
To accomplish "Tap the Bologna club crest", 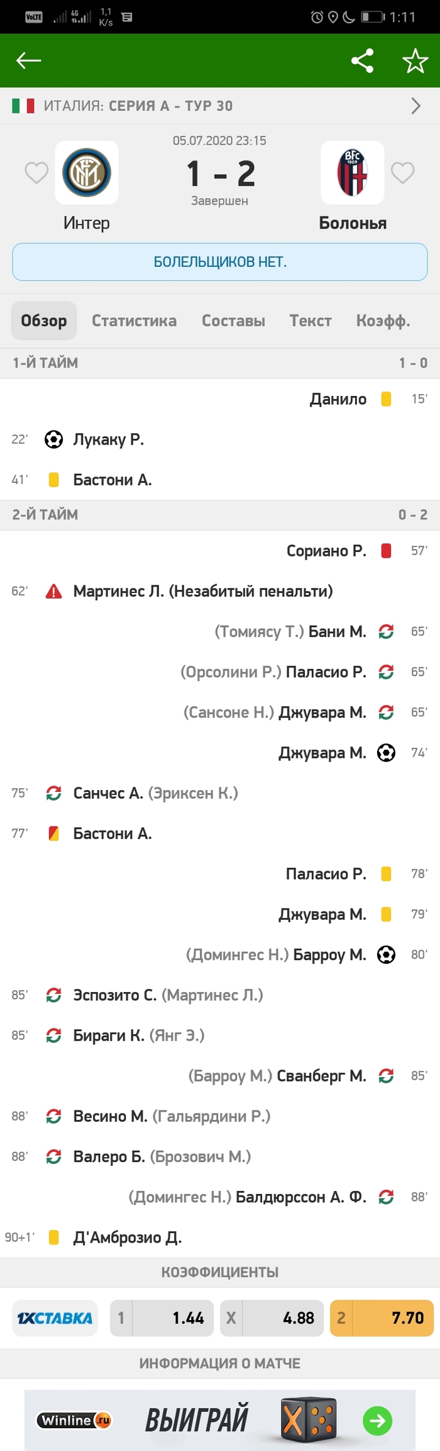I will 352,172.
